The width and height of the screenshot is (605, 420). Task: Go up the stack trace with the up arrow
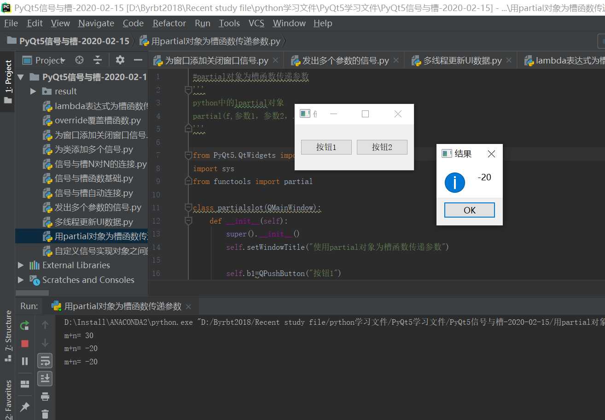(45, 325)
